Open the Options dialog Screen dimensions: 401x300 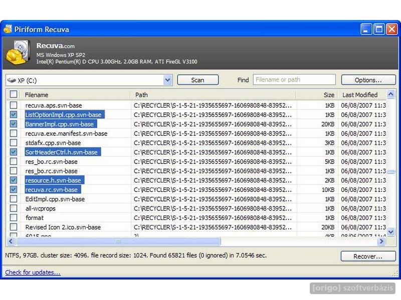click(368, 80)
